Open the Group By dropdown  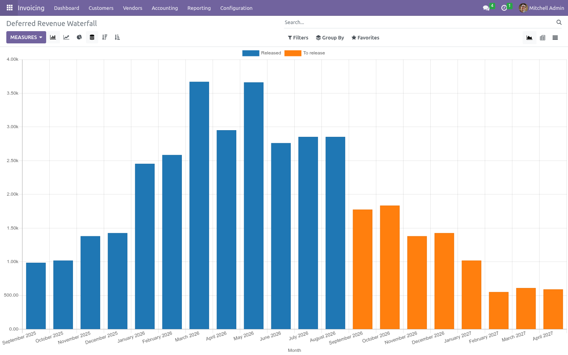click(330, 38)
